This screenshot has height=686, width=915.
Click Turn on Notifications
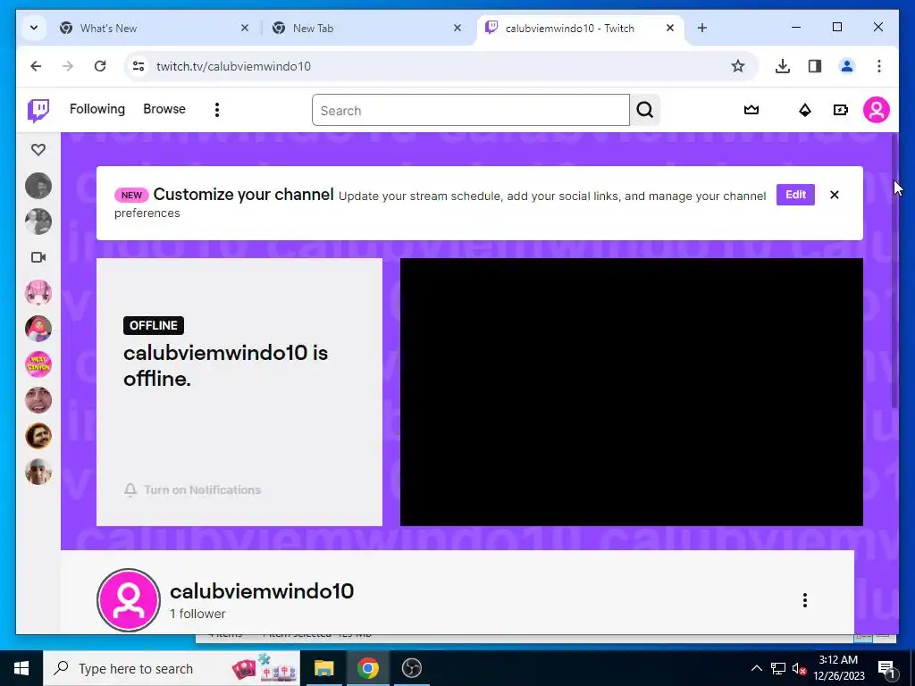pyautogui.click(x=193, y=490)
